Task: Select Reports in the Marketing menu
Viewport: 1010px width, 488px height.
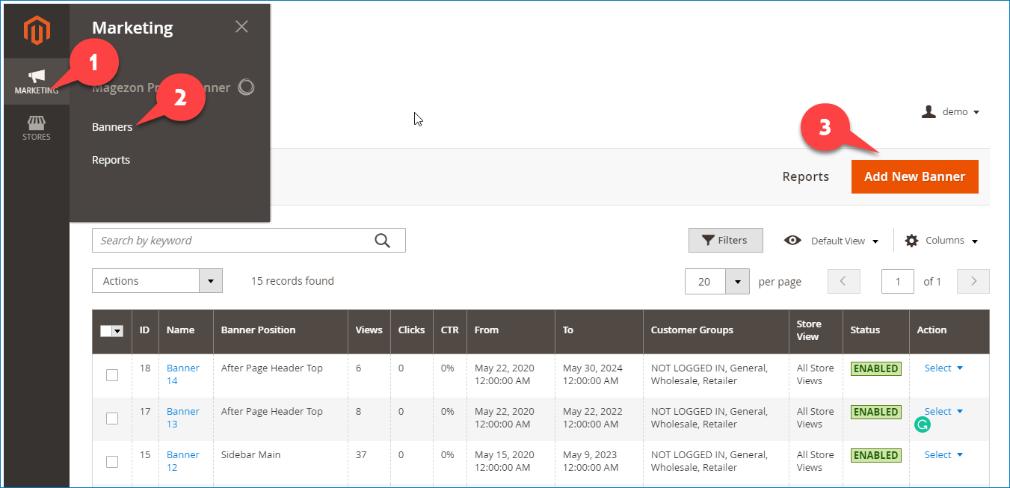Action: [111, 160]
